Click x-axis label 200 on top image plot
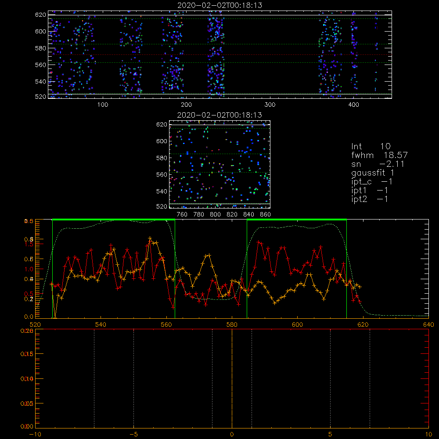The height and width of the screenshot is (439, 439). [186, 105]
